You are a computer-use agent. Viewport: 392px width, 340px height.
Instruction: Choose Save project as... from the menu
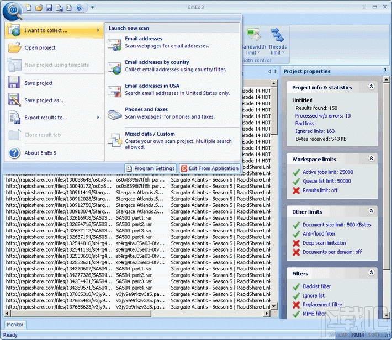[x=54, y=100]
